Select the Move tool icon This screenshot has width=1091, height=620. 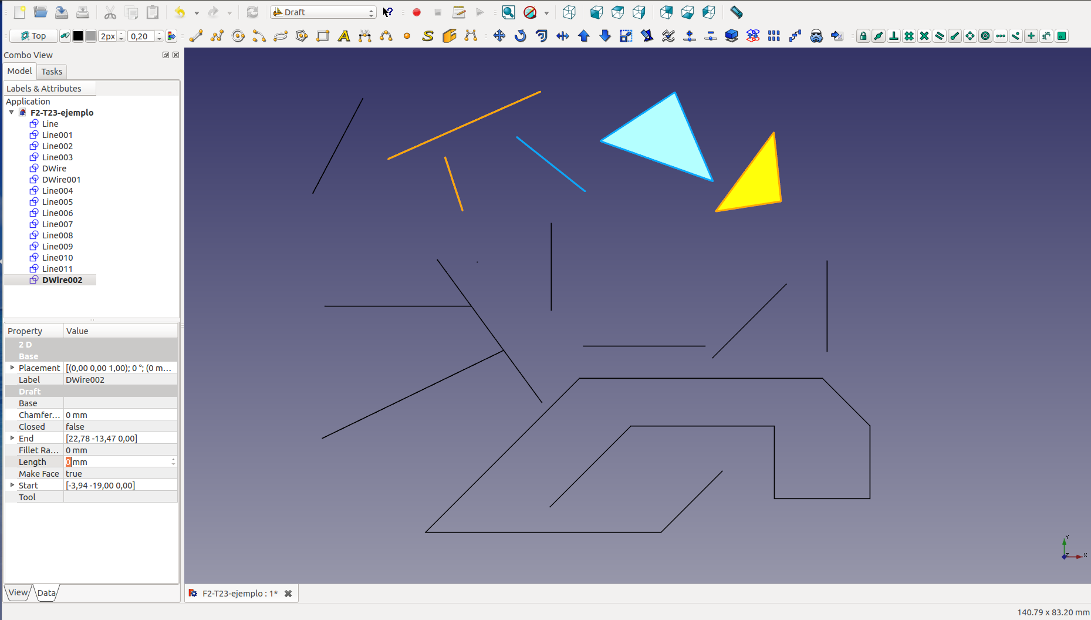[x=499, y=36]
